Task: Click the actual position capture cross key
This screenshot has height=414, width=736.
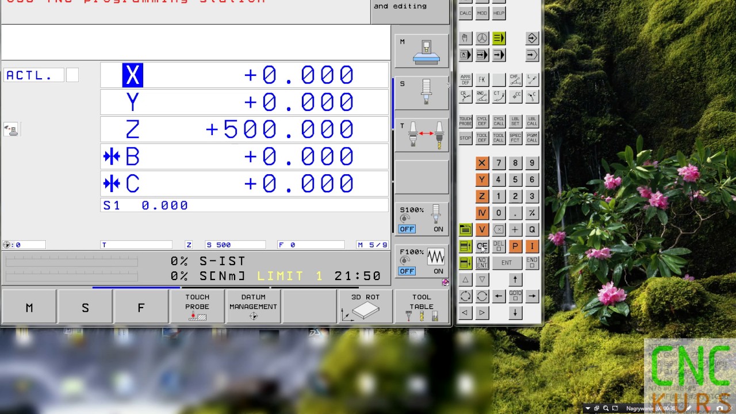Action: pyautogui.click(x=515, y=229)
